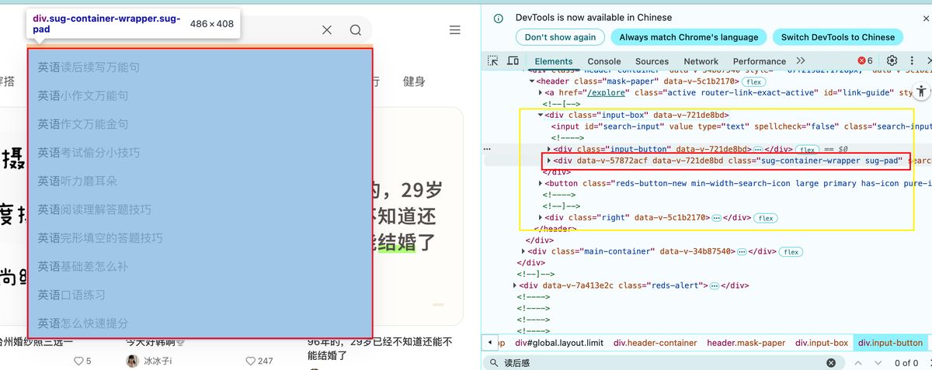Expand the div main-container node
932x370 pixels.
pyautogui.click(x=523, y=251)
